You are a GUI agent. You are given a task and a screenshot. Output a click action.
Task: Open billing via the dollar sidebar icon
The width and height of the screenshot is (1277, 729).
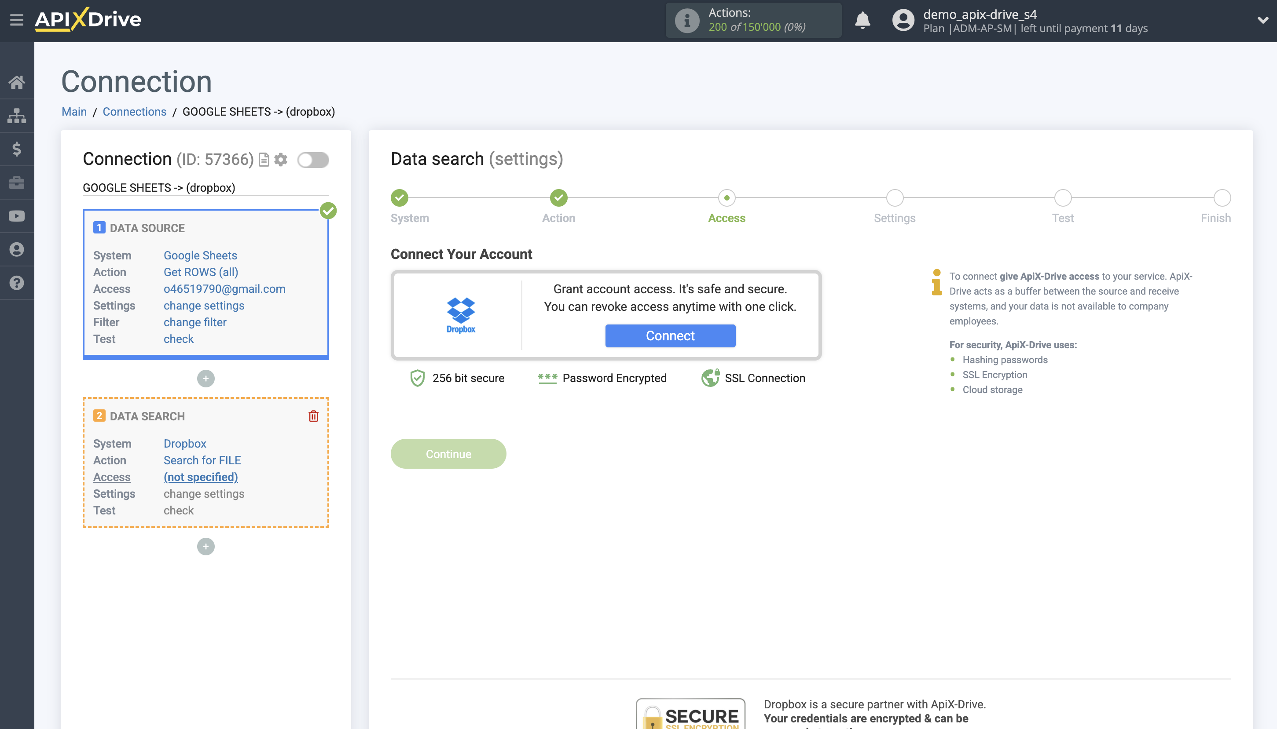(17, 149)
